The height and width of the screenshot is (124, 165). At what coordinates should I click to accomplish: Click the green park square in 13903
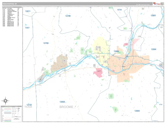coord(111,96)
